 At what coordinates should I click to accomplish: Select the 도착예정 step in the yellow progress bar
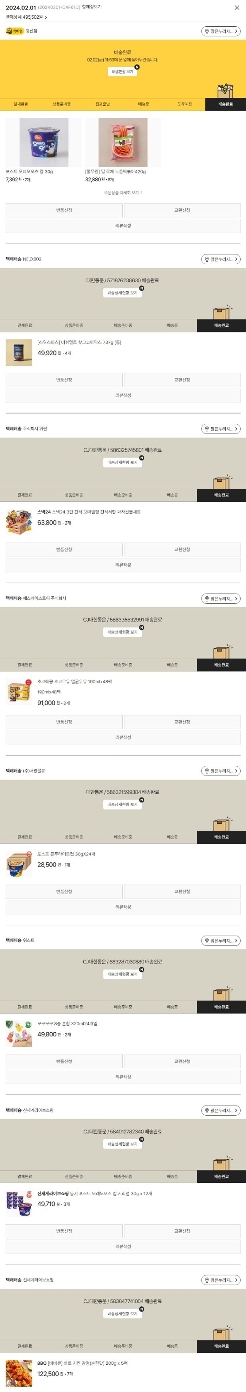pyautogui.click(x=184, y=104)
